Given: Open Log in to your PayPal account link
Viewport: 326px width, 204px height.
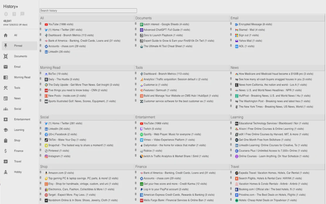Looking at the screenshot, I should point(166,189).
